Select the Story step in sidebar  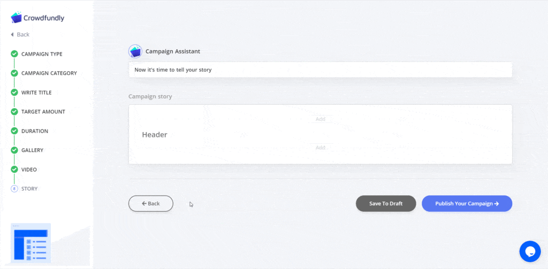click(x=29, y=189)
